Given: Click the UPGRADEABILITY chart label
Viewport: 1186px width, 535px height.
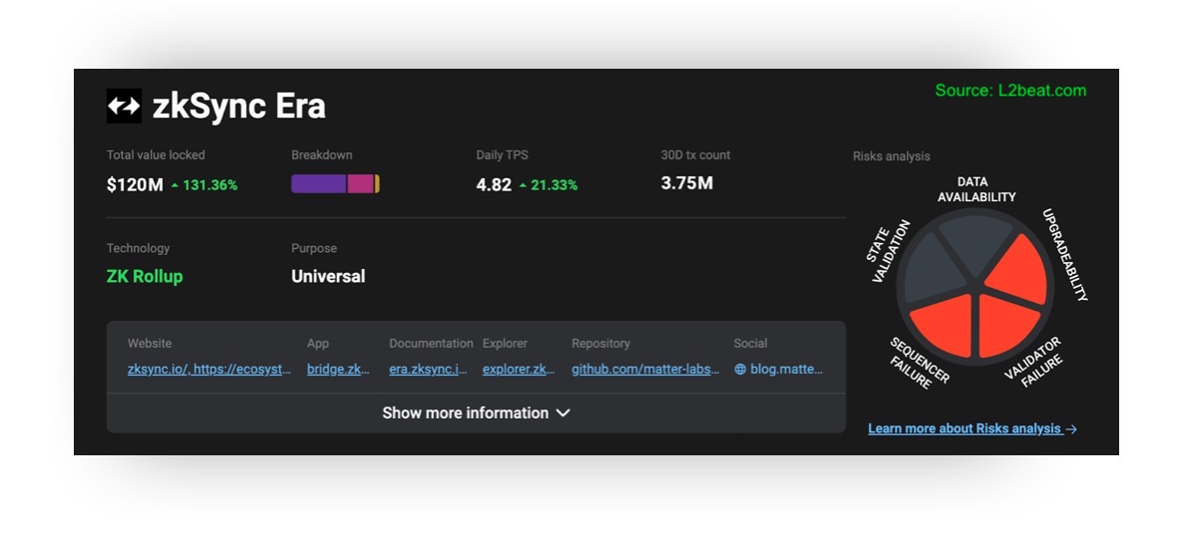Looking at the screenshot, I should coord(1065,255).
